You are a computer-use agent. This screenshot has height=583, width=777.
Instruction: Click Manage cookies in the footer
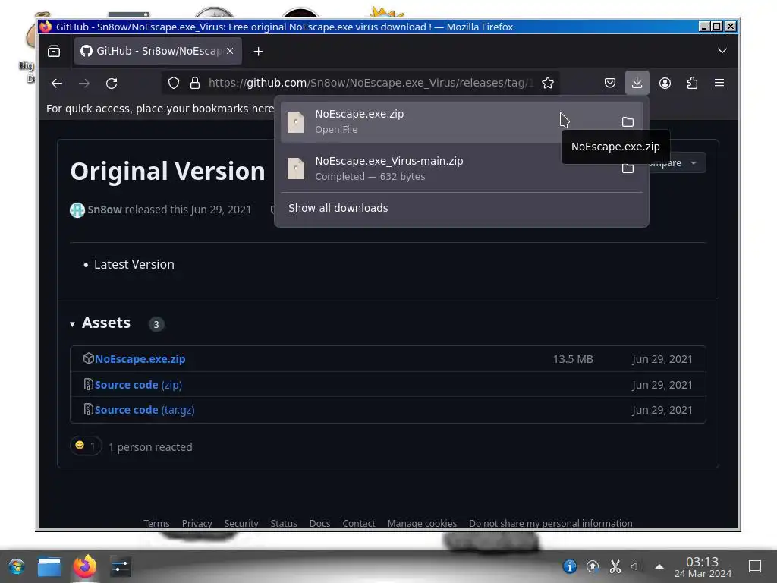(x=422, y=524)
